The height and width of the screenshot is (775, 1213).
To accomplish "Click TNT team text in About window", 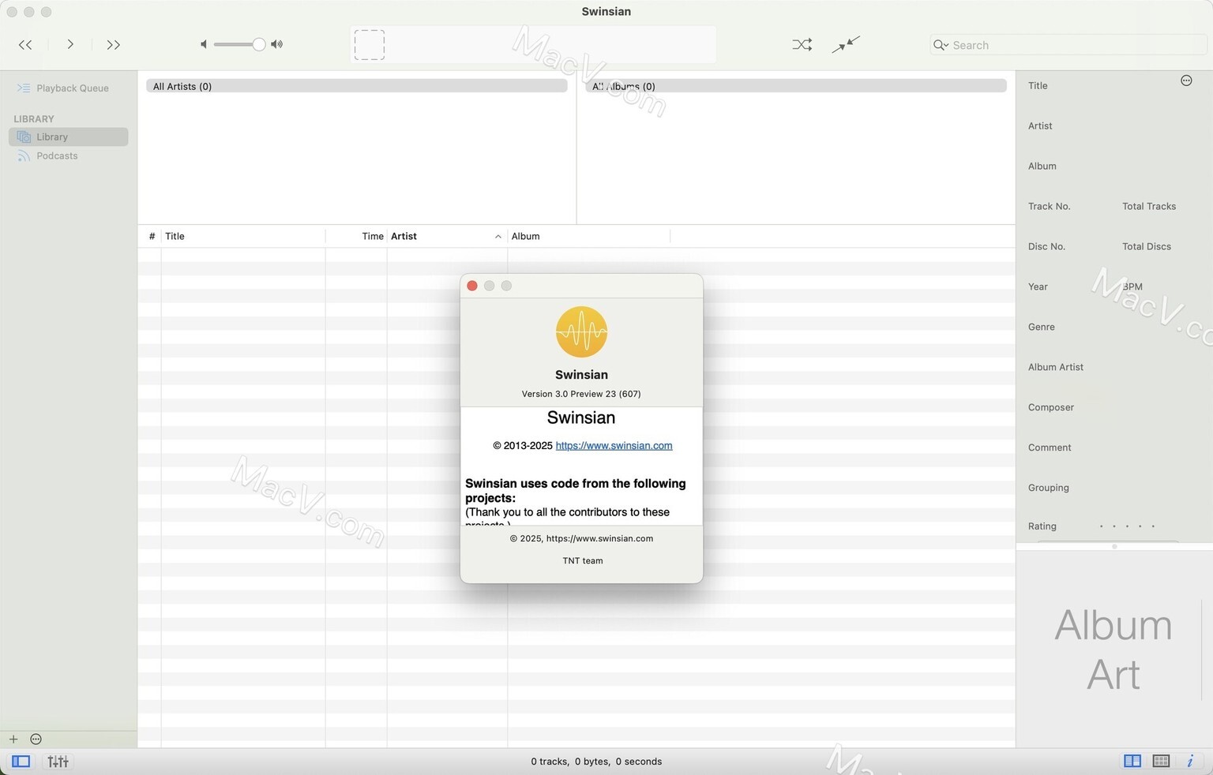I will click(583, 561).
